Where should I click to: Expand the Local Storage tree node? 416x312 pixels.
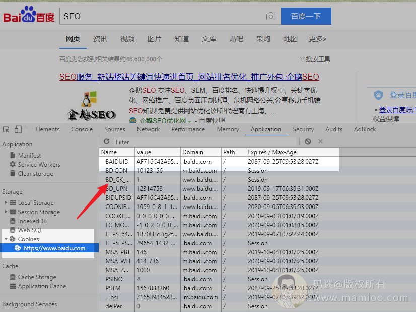point(6,203)
